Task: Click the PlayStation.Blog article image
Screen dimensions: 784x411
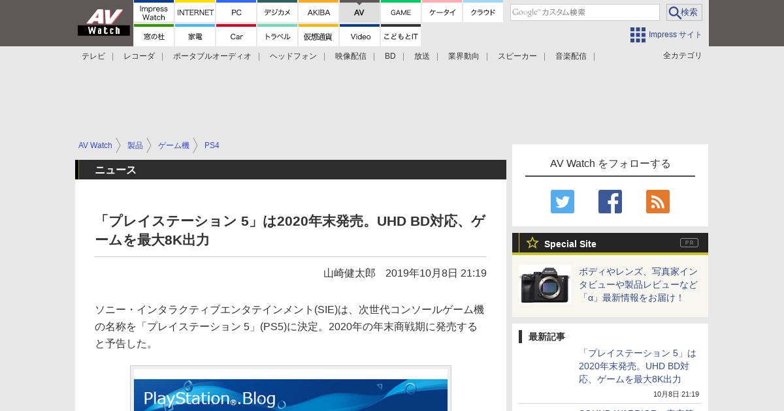Action: pos(291,390)
